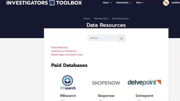Click the satellite user avatar
The image size is (180, 101).
[166, 3]
